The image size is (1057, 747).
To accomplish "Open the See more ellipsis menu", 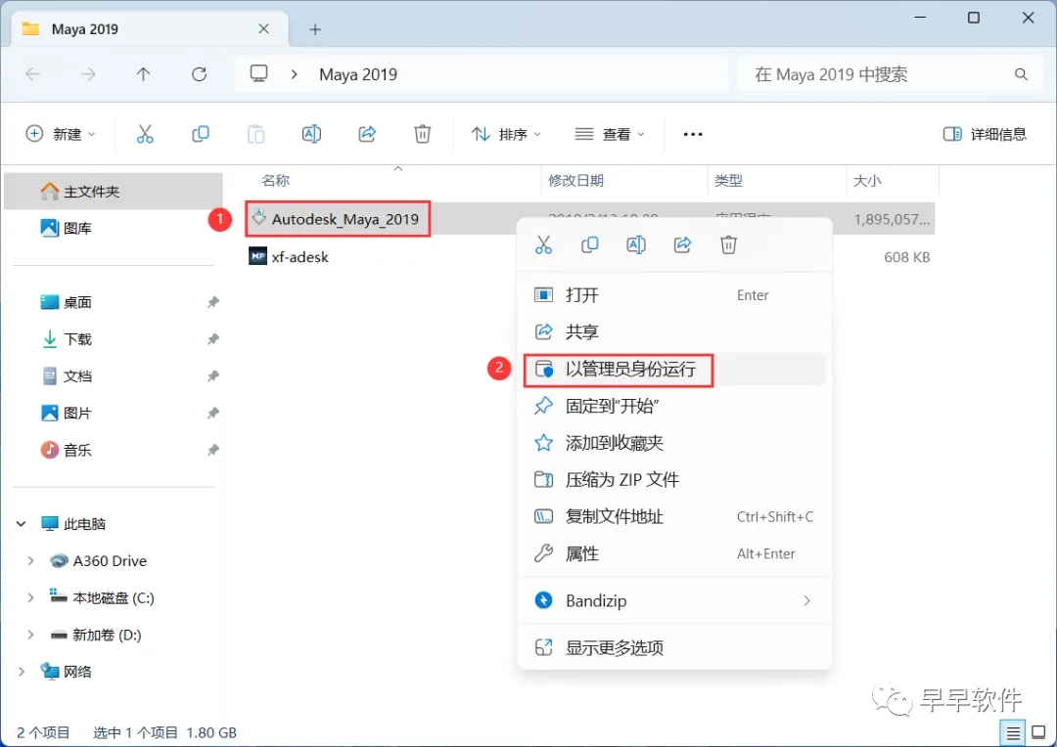I will point(692,134).
